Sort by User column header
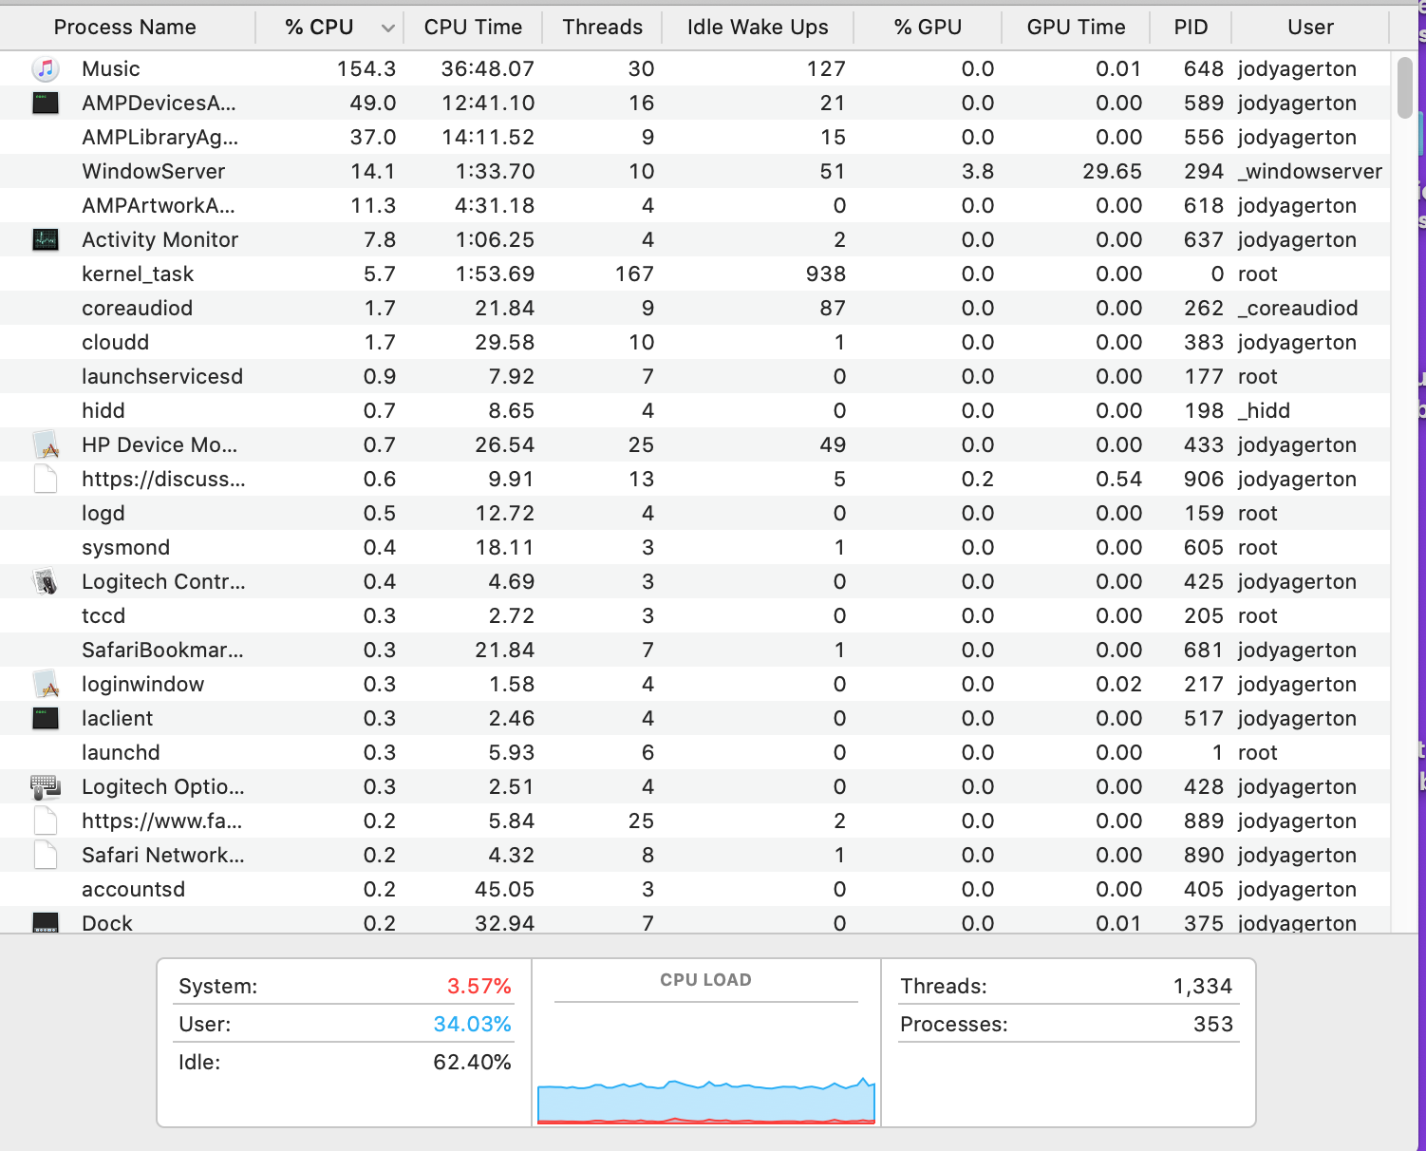 pos(1310,27)
